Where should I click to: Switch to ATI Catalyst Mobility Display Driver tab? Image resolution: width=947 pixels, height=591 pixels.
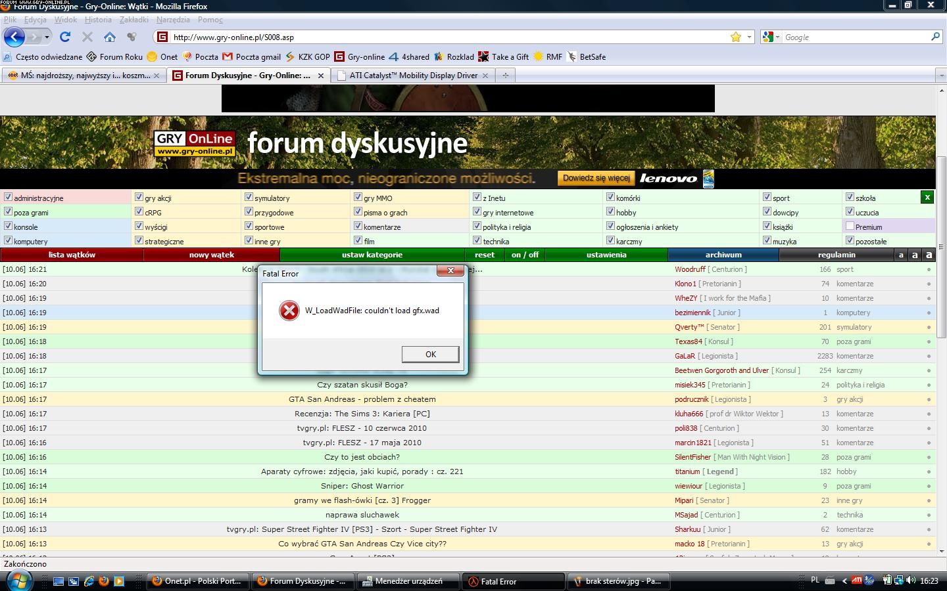[x=413, y=76]
